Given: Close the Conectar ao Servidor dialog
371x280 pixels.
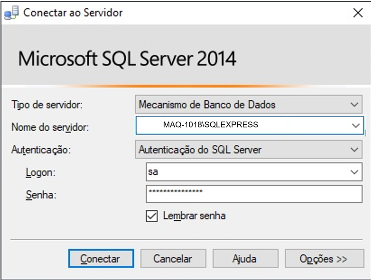Looking at the screenshot, I should [x=358, y=13].
